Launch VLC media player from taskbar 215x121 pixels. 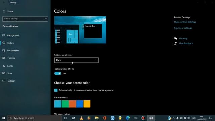[x=81, y=118]
